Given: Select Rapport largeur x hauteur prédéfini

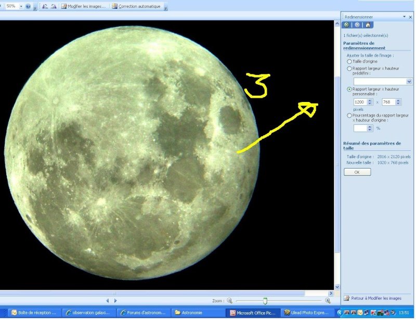Looking at the screenshot, I should (x=349, y=69).
